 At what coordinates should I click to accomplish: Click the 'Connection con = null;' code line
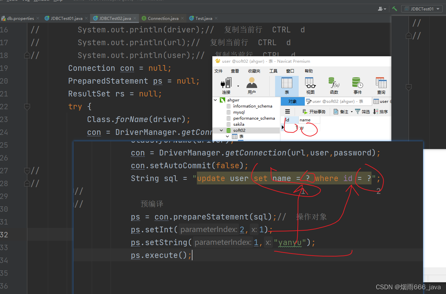pos(120,68)
